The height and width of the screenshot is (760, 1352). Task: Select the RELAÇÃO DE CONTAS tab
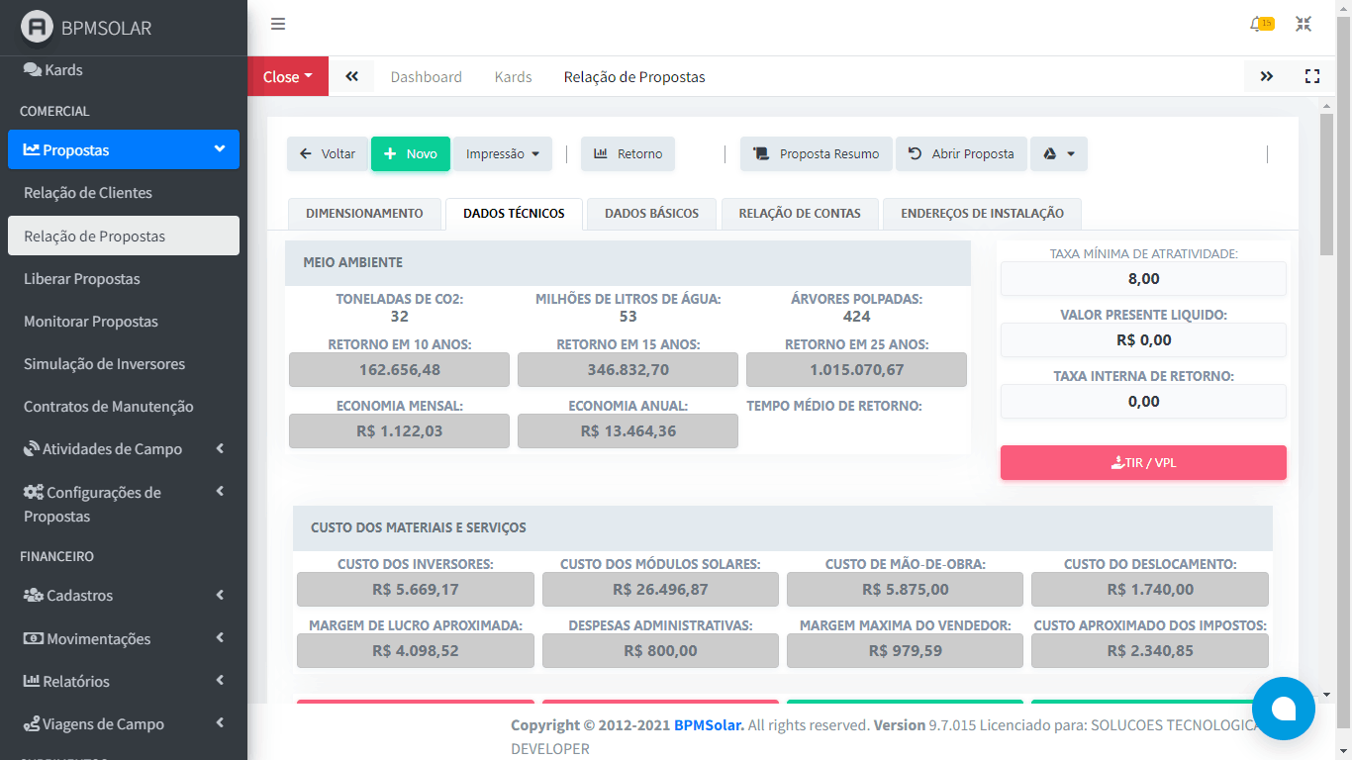[800, 214]
